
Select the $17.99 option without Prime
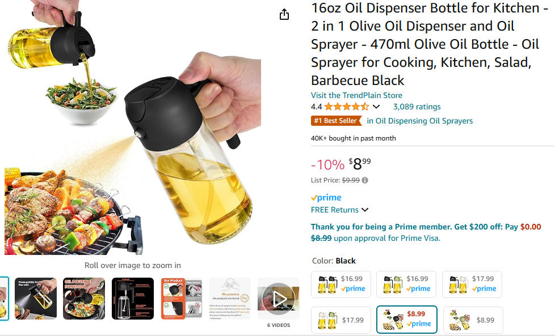click(341, 320)
